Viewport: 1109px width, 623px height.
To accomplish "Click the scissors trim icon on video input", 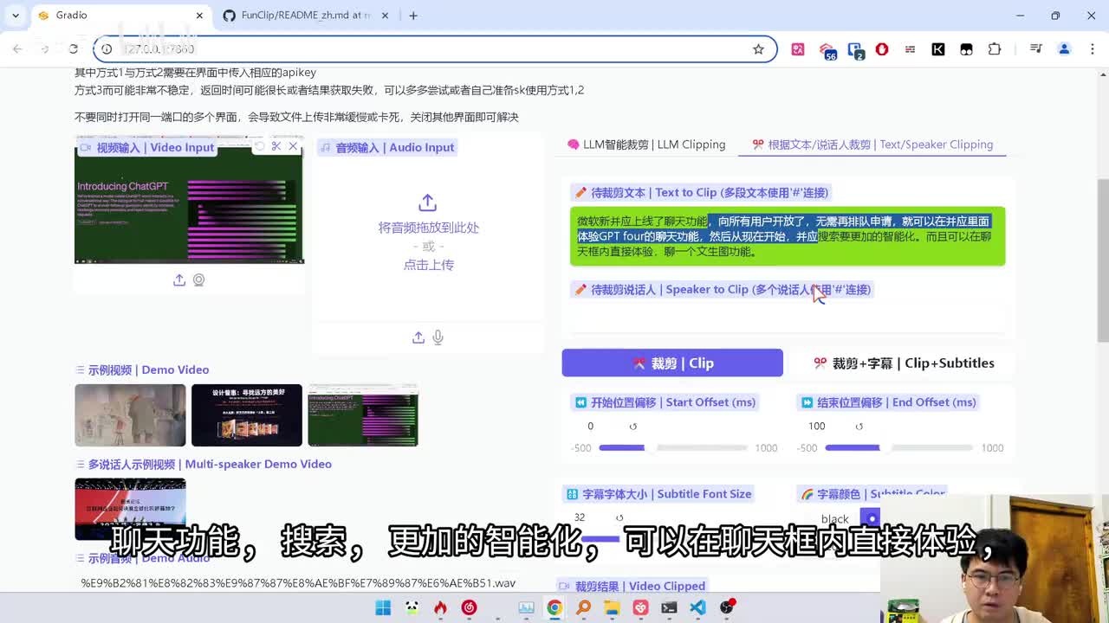I will pos(276,147).
